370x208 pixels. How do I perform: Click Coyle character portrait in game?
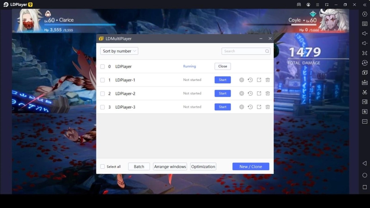tap(334, 21)
